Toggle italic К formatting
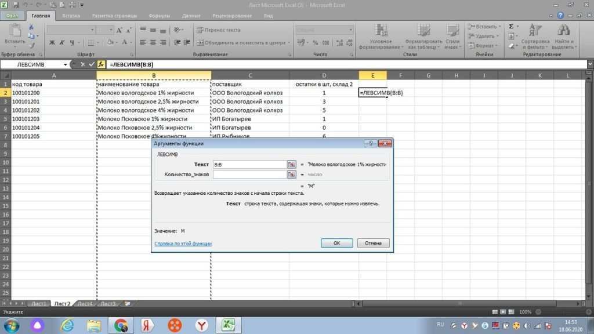 point(62,42)
